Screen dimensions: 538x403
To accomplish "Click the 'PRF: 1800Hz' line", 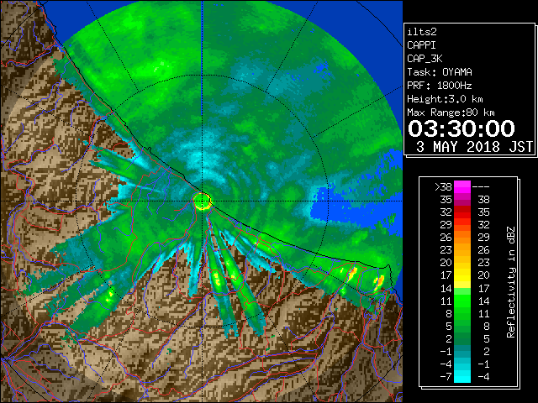I will point(440,86).
